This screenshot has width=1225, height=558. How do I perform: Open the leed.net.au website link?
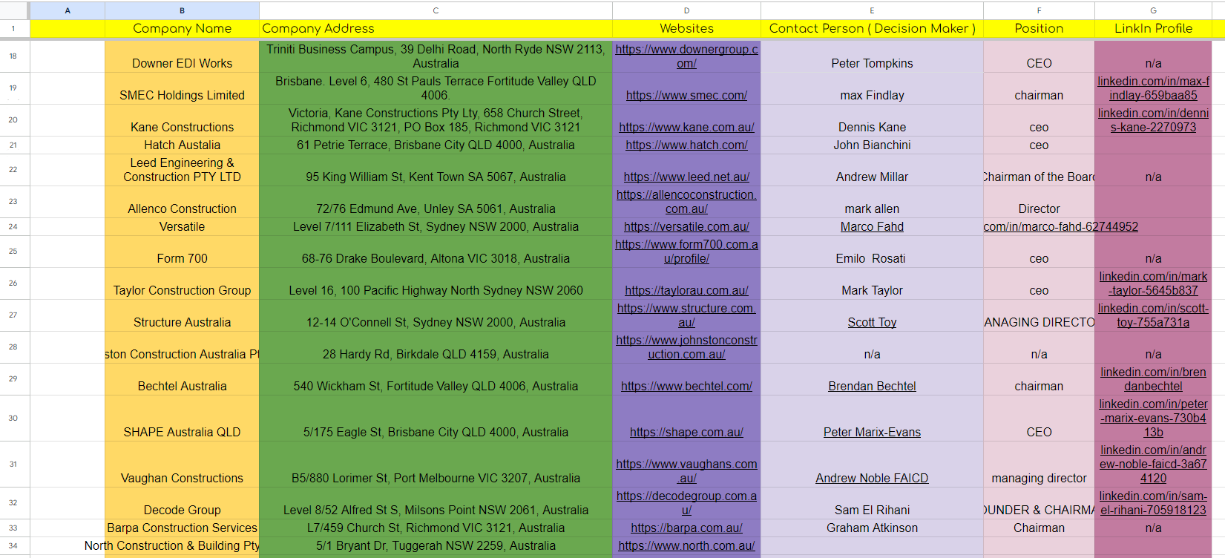point(686,177)
